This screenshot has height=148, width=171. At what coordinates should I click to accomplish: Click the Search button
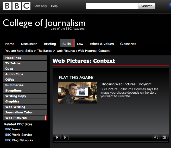pyautogui.click(x=147, y=6)
